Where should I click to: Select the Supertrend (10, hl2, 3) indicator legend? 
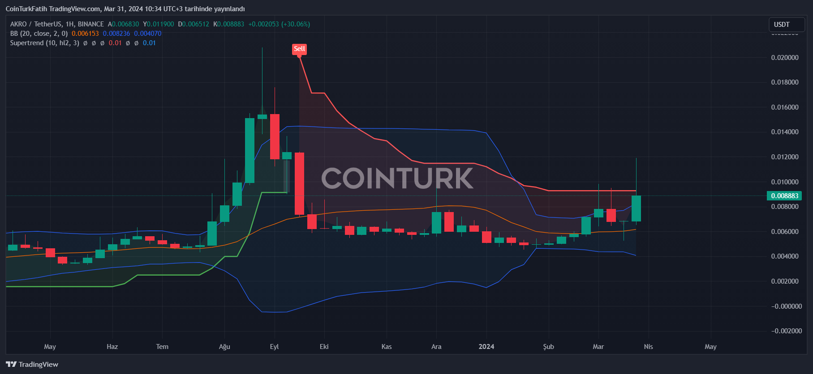click(x=45, y=43)
